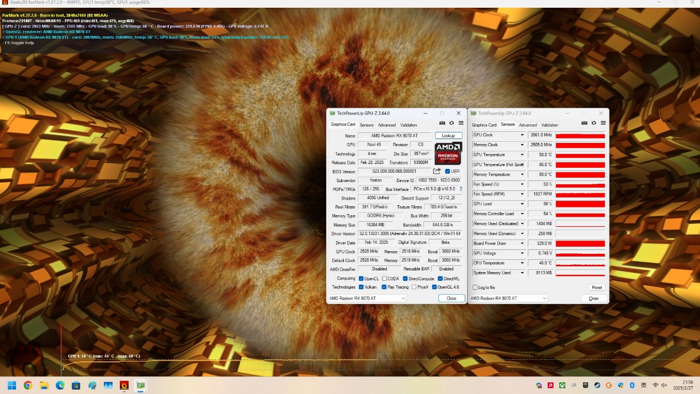Click the camera icon in the Sensors window
The height and width of the screenshot is (394, 700).
[x=585, y=123]
